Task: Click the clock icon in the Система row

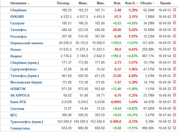Action: tap(174, 108)
